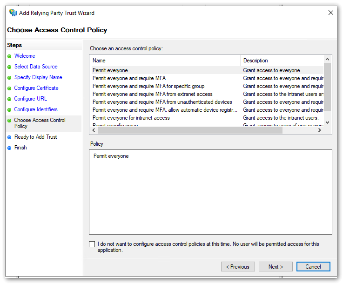Enable the no access control policies checkbox
Viewport: 343px width, 284px height.
[92, 244]
